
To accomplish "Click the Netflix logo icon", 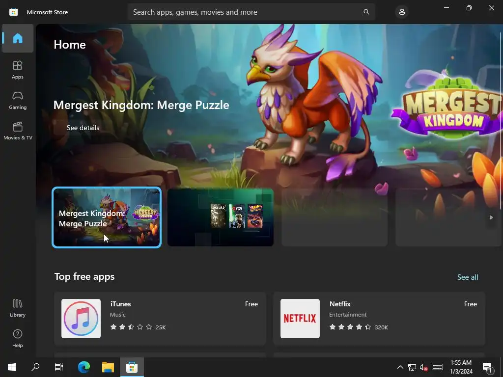I will pyautogui.click(x=300, y=318).
